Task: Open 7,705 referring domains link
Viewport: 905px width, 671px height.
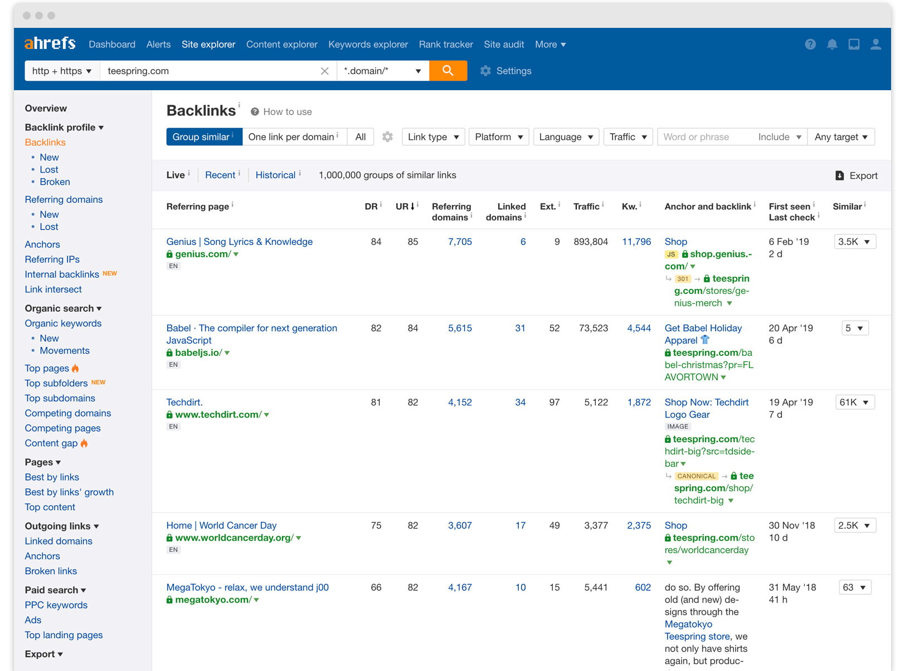Action: 460,242
